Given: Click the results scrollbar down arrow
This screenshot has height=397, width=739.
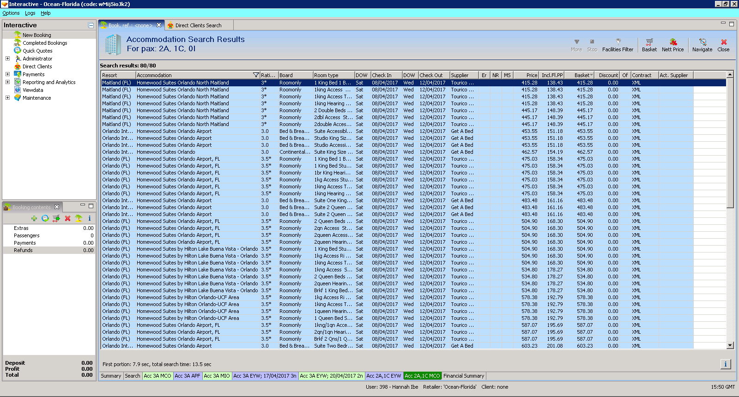Looking at the screenshot, I should 730,345.
